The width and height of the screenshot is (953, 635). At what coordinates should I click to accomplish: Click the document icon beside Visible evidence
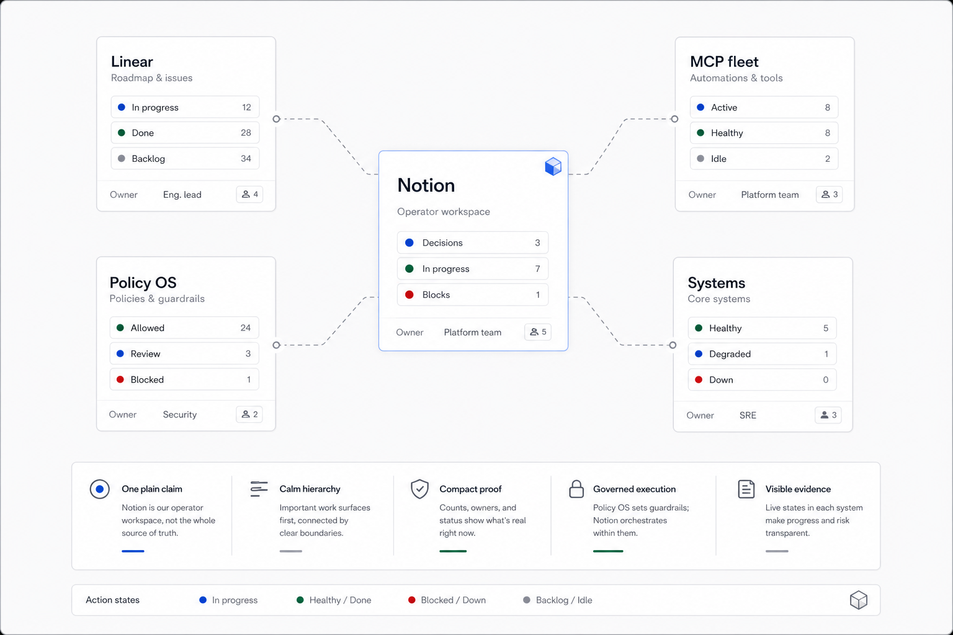pyautogui.click(x=746, y=489)
